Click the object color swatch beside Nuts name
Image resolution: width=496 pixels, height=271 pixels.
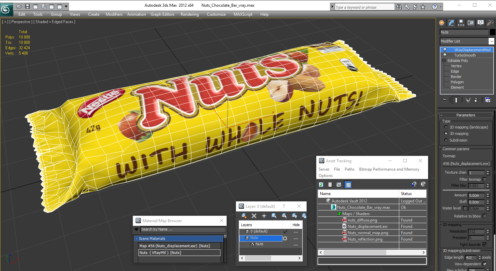(492, 32)
